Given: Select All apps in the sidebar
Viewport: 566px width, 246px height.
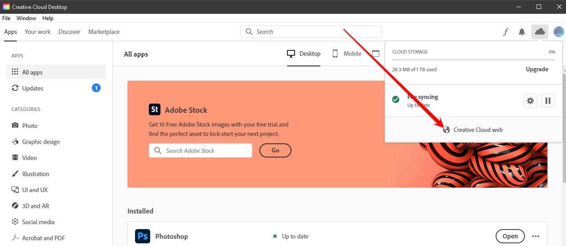Looking at the screenshot, I should 56,72.
